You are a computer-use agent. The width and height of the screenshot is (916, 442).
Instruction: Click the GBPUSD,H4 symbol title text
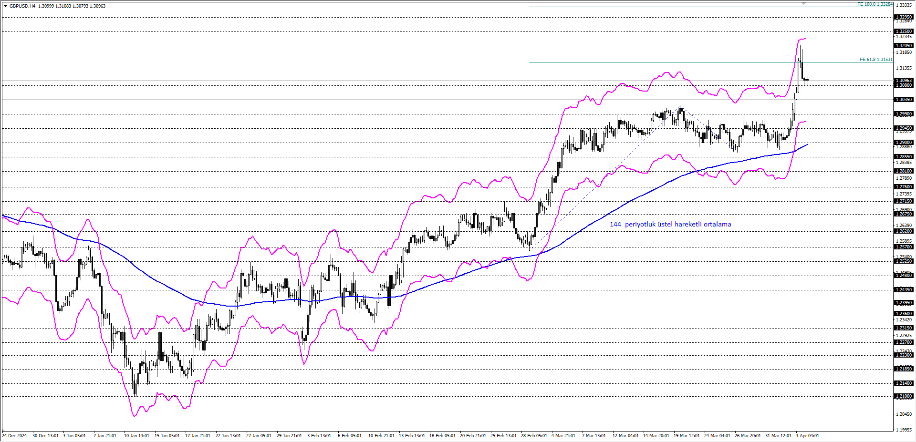(x=22, y=6)
